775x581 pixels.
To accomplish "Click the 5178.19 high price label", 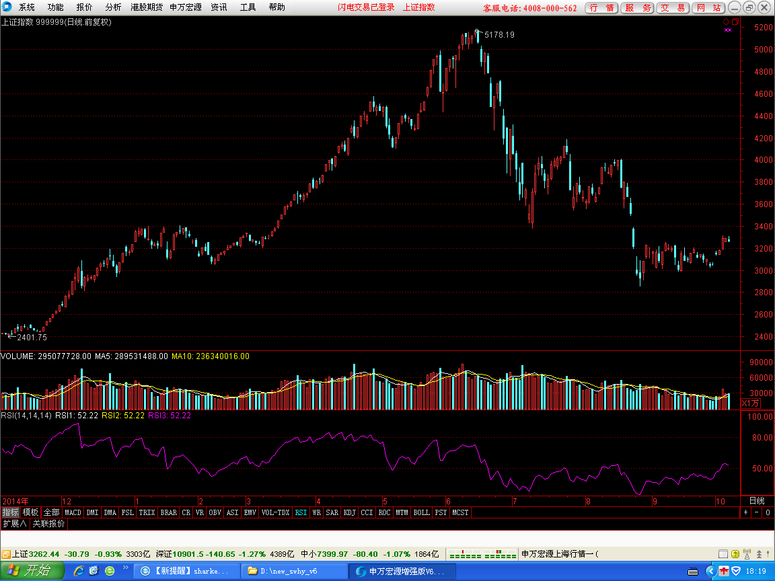I will [499, 34].
